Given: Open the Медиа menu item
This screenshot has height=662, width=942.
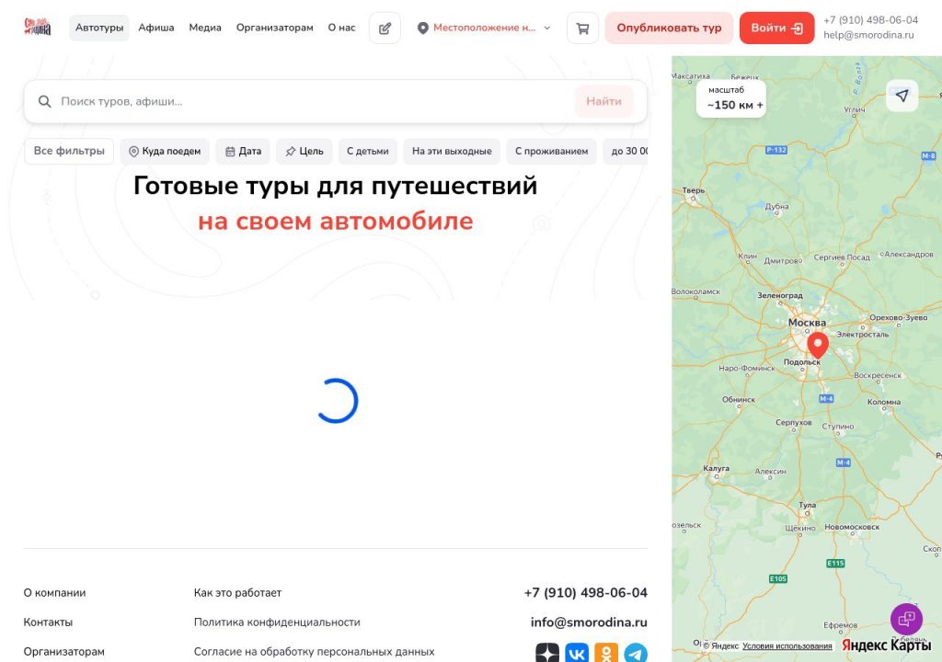Looking at the screenshot, I should point(204,28).
